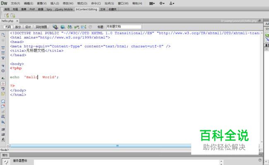Toggle line numbers in coding toolbar
The width and height of the screenshot is (269, 165).
pyautogui.click(x=3, y=79)
